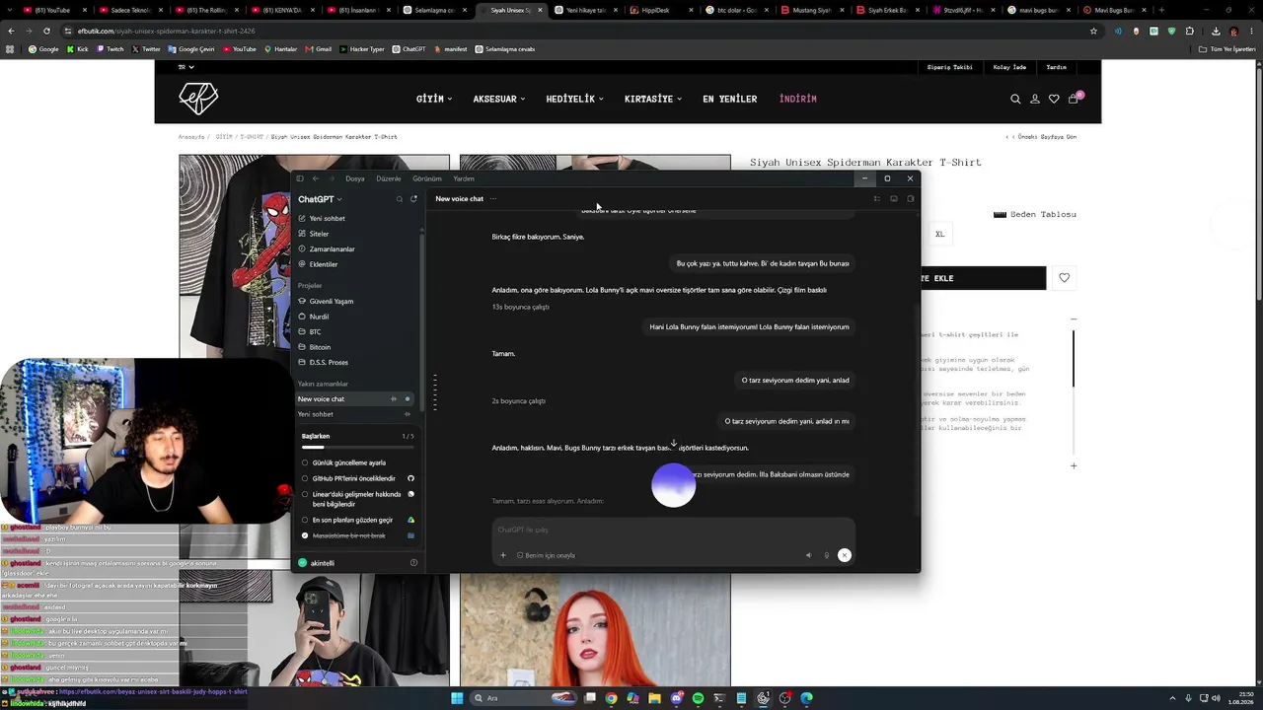The image size is (1263, 710).
Task: Open shopping cart on efbutik
Action: click(x=1074, y=99)
